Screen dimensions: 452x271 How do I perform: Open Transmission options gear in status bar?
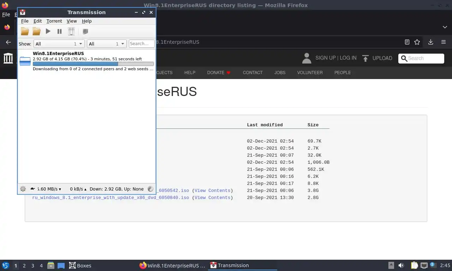[23, 189]
